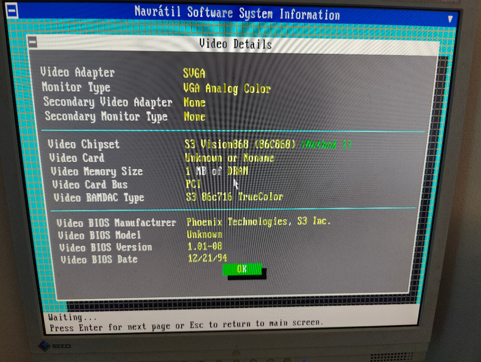This screenshot has height=362, width=481.
Task: Click the PCI bus value
Action: tap(193, 184)
